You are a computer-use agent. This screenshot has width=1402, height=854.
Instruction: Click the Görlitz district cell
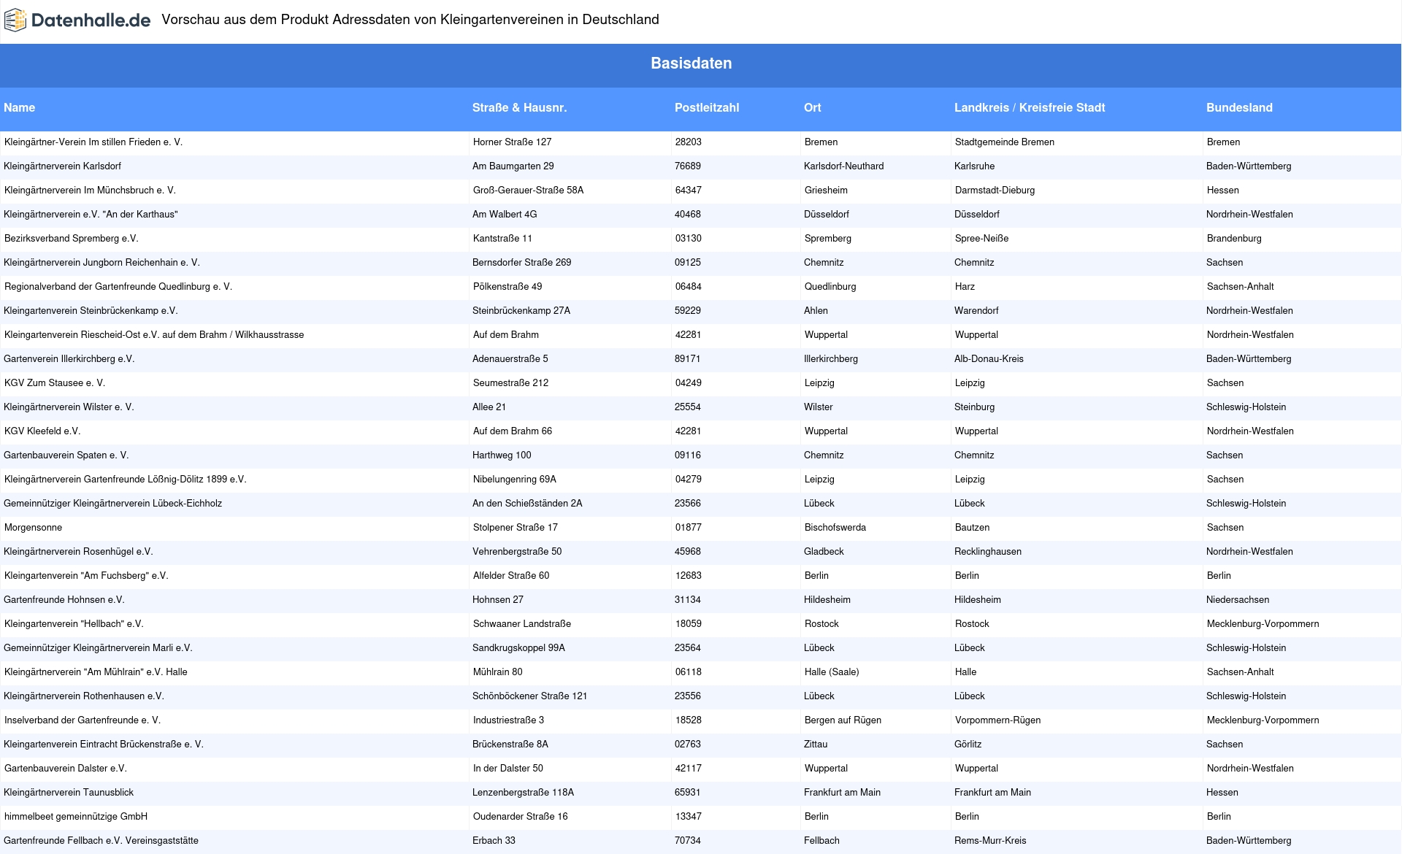[968, 745]
